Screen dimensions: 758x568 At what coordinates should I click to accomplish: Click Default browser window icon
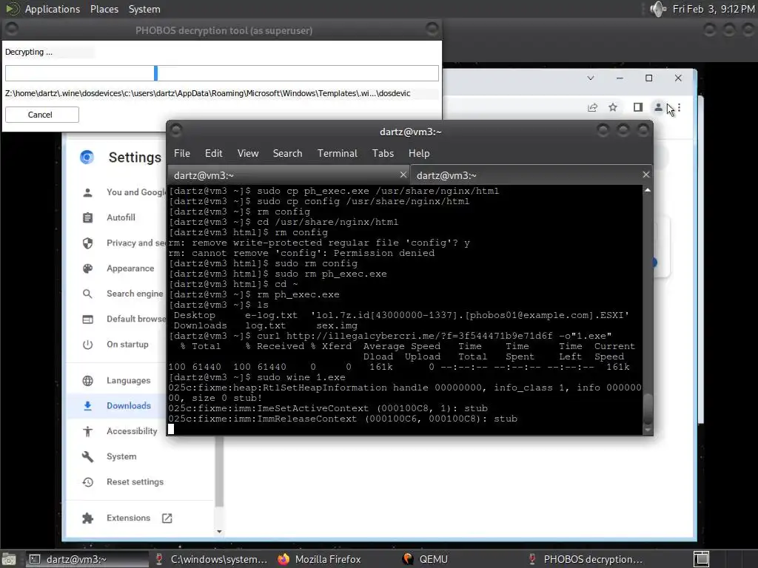pyautogui.click(x=87, y=319)
